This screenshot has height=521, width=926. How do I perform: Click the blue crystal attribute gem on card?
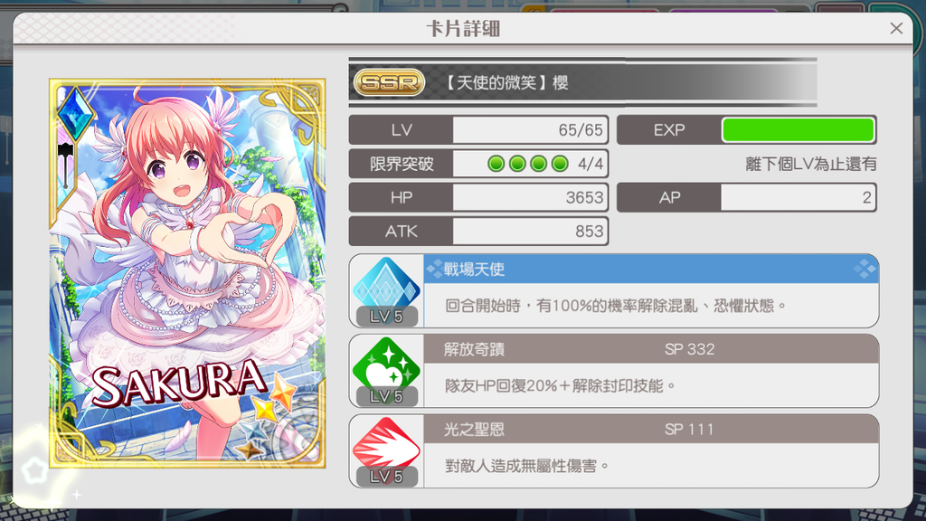[76, 113]
